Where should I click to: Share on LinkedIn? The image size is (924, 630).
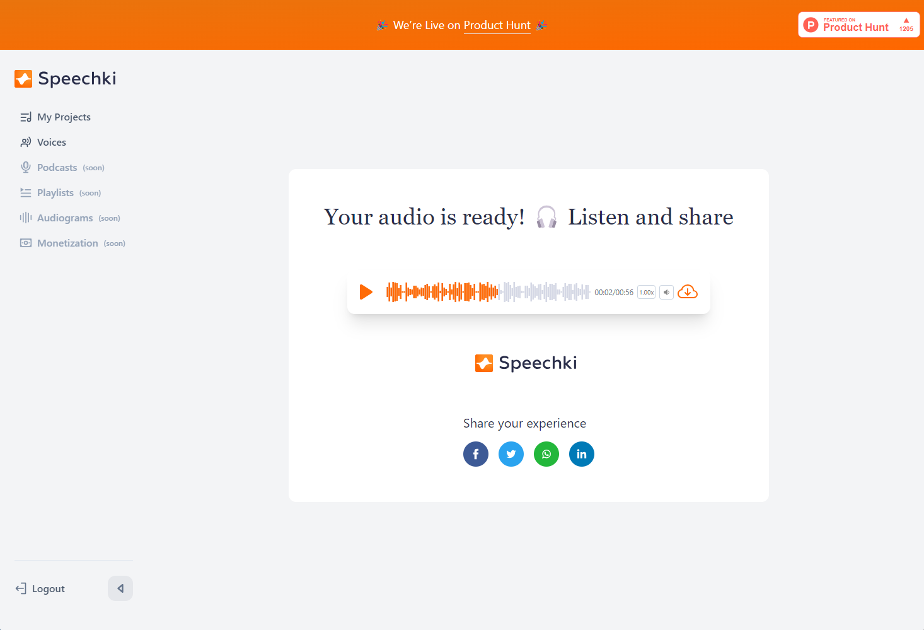[x=582, y=454]
